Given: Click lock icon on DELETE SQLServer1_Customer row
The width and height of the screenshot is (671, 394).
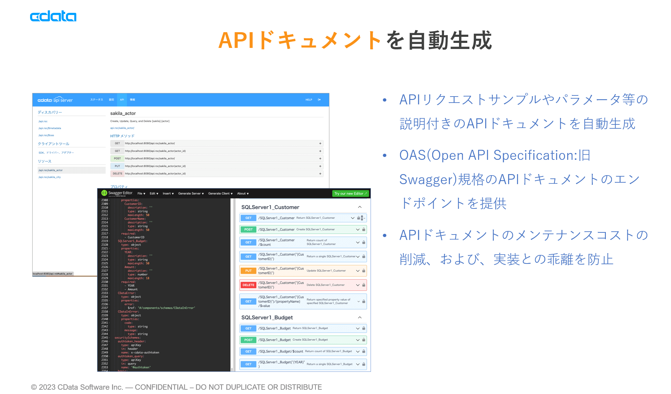Looking at the screenshot, I should 363,285.
